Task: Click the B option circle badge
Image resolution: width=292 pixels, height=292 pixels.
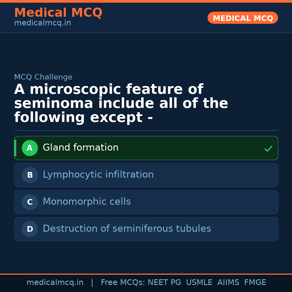Action: pyautogui.click(x=30, y=175)
